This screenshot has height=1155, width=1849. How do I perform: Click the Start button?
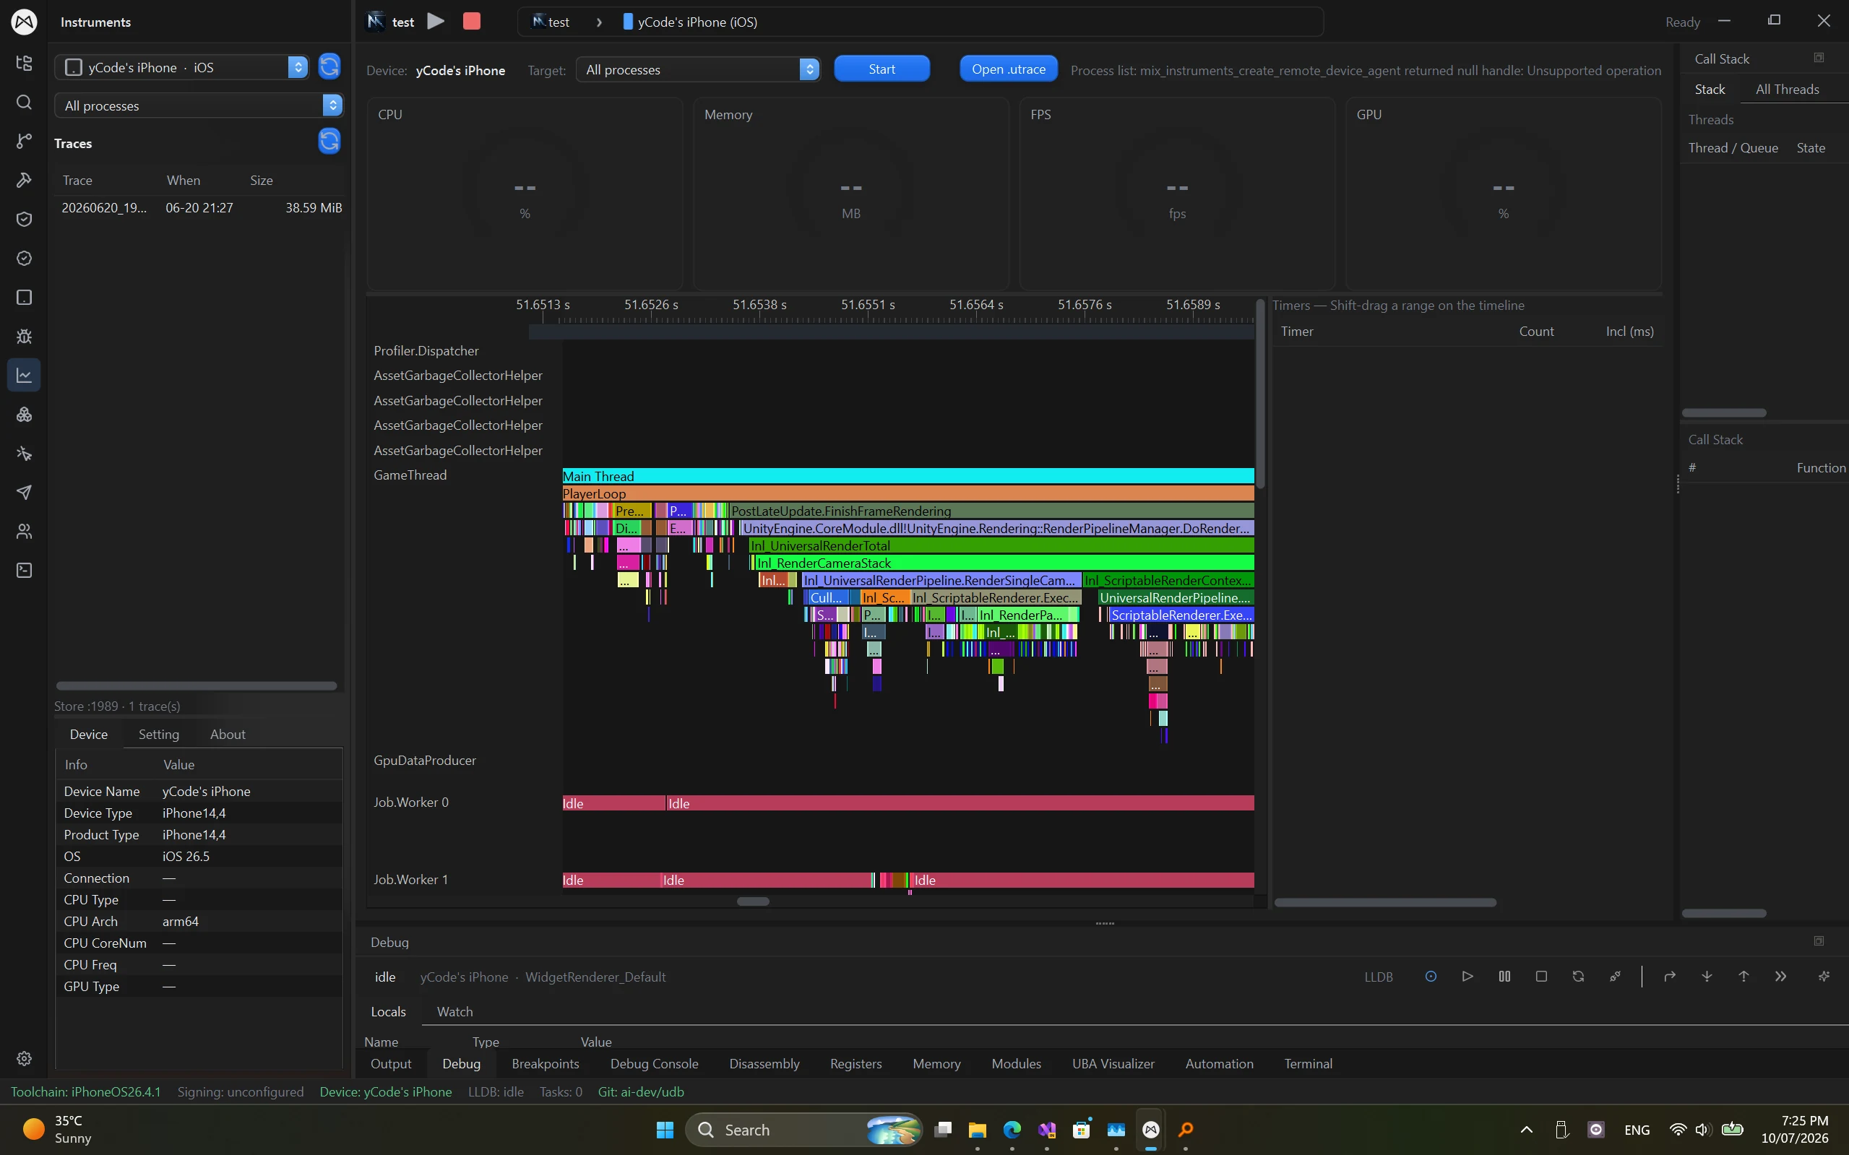(882, 69)
